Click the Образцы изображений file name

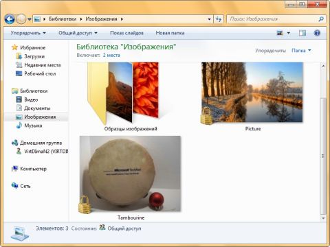(x=131, y=129)
